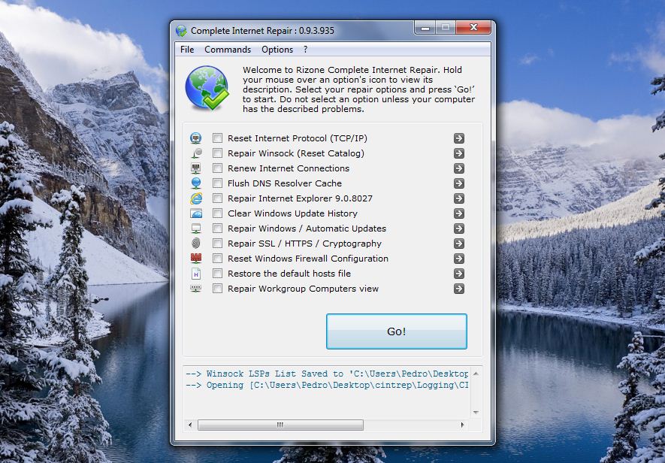
Task: Open the File menu
Action: point(187,50)
